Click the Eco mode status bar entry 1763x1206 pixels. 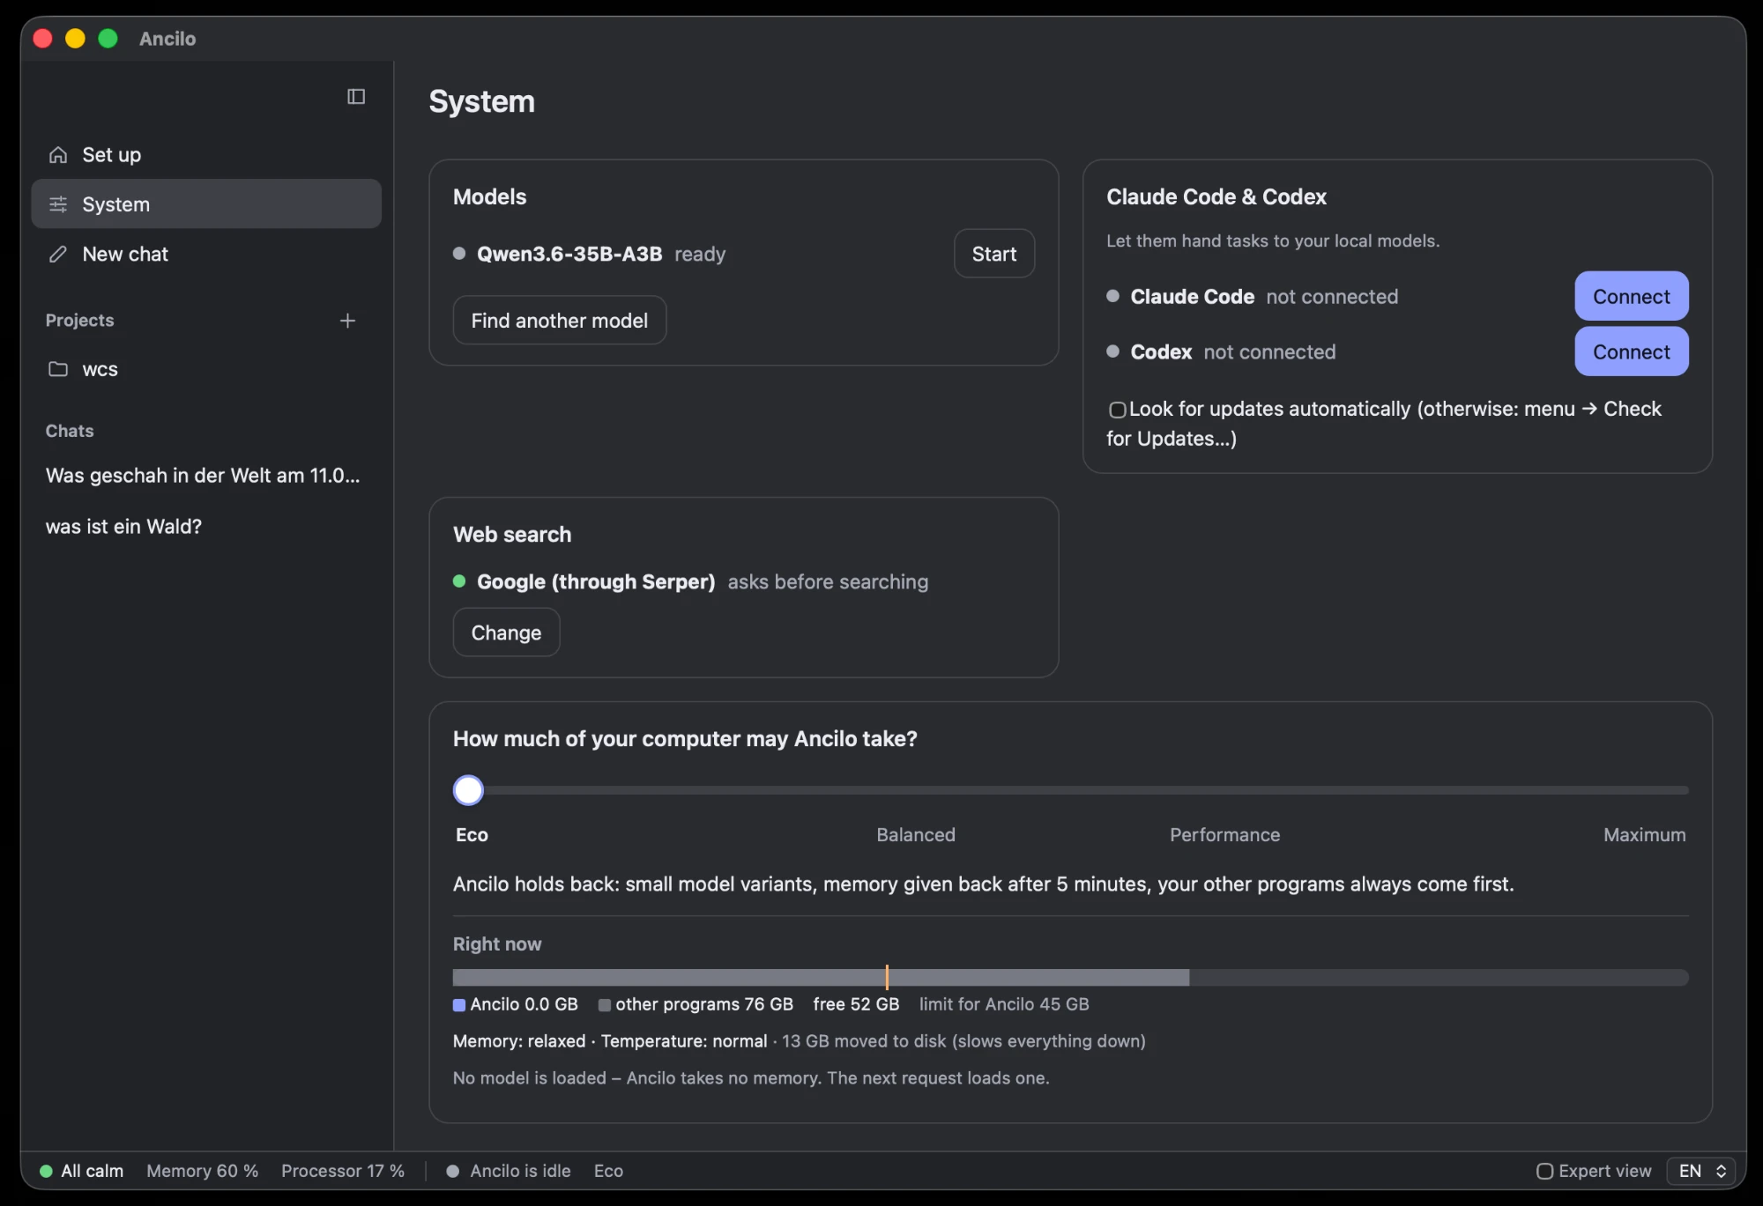coord(608,1171)
